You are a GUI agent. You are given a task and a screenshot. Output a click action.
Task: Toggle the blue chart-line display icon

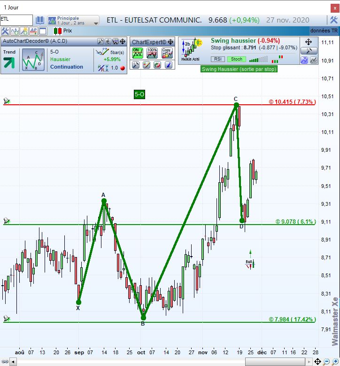[304, 60]
